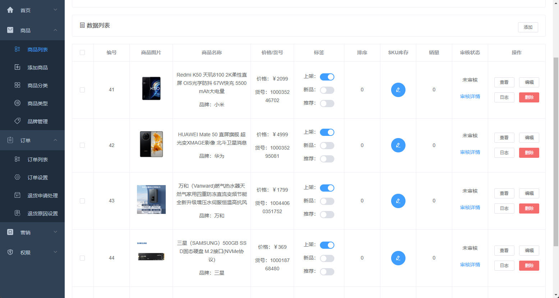Open SKU stock editor for HUAWEI Mate 50
559x298 pixels.
(398, 145)
